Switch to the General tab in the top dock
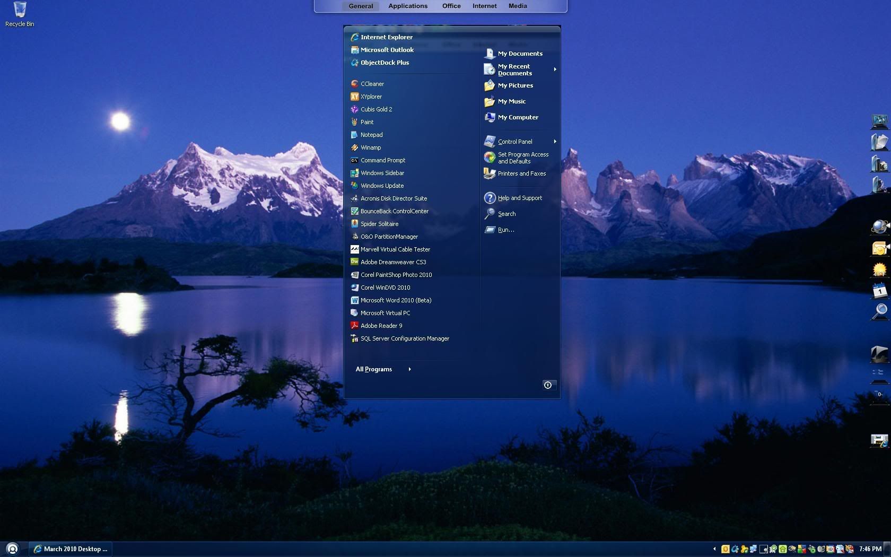The image size is (891, 557). [x=361, y=6]
